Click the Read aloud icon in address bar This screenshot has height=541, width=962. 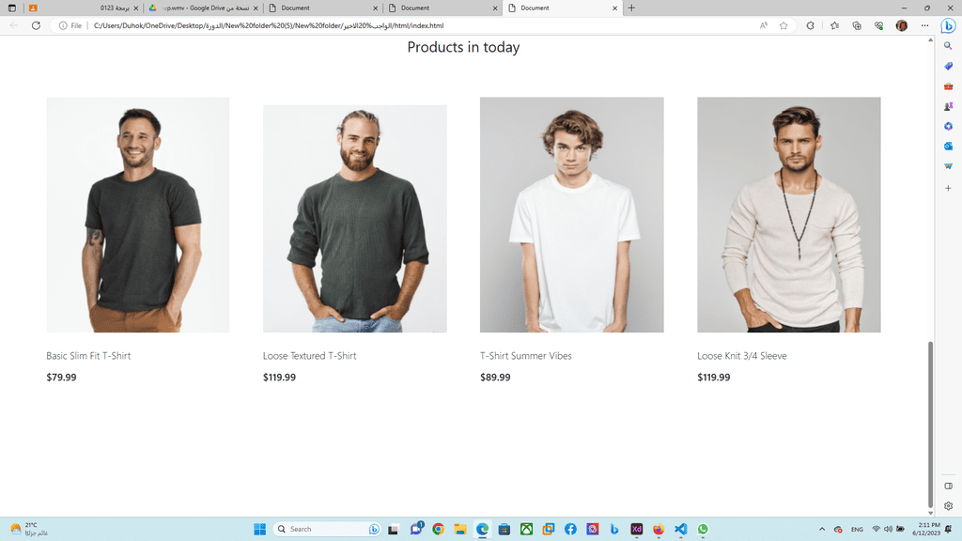tap(763, 25)
